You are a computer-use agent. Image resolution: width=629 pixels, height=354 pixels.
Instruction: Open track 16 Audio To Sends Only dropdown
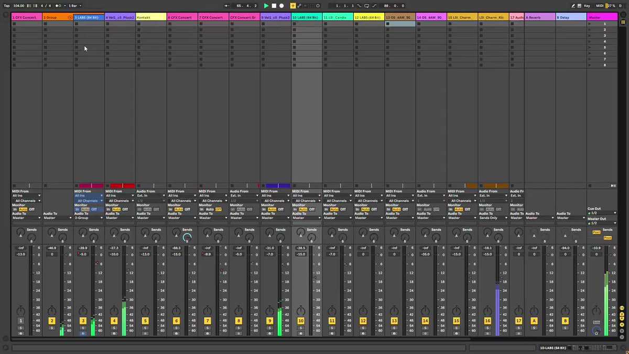pos(494,218)
